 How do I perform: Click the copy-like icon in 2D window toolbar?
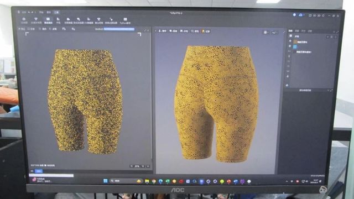[x=64, y=29]
